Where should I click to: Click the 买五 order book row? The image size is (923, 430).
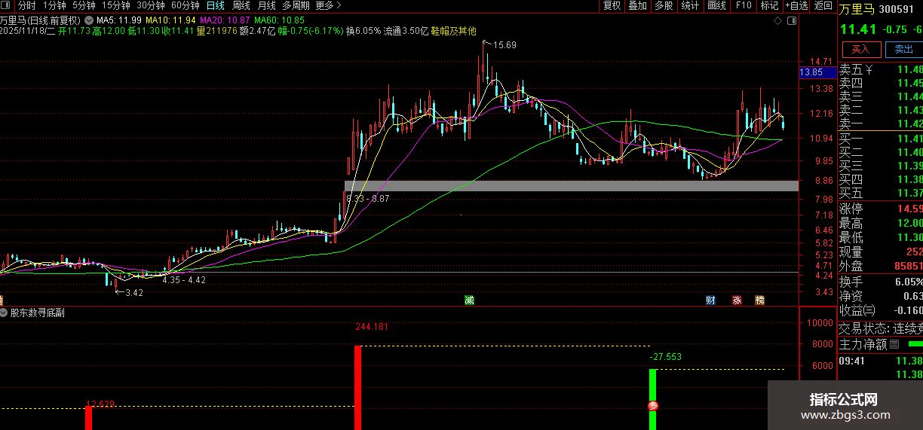[881, 193]
